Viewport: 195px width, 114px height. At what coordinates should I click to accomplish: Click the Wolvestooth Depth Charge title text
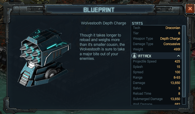coord(103,23)
